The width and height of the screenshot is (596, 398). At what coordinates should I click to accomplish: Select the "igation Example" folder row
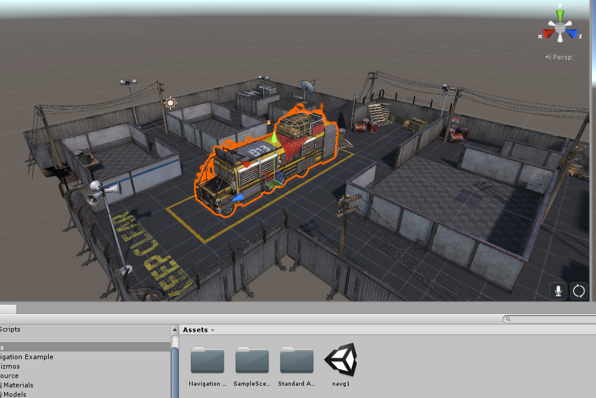click(85, 357)
